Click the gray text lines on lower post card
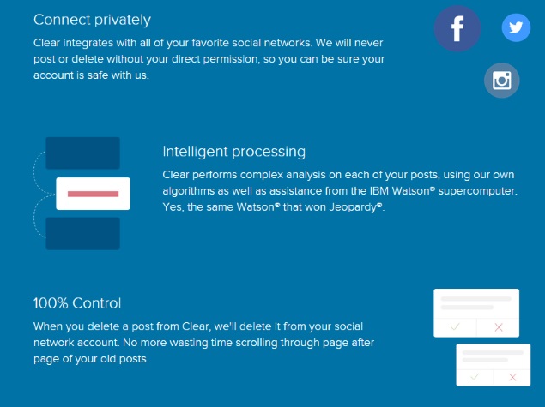 pos(493,356)
